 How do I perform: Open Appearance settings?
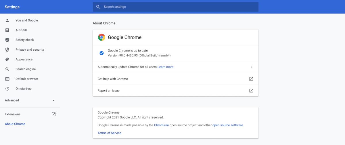click(x=24, y=60)
